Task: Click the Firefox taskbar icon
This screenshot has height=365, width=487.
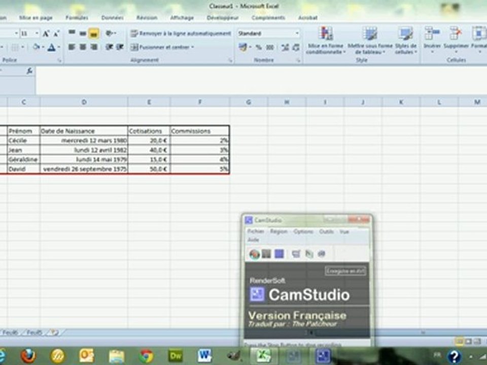Action: [x=28, y=356]
